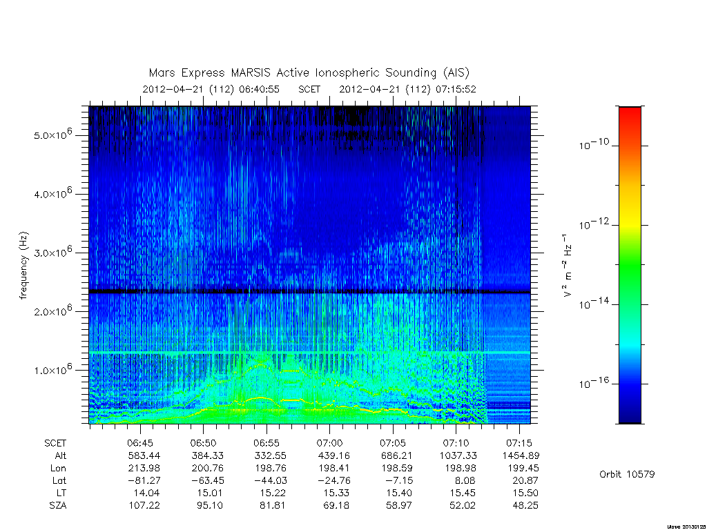Click altitude value 332.55

click(270, 455)
